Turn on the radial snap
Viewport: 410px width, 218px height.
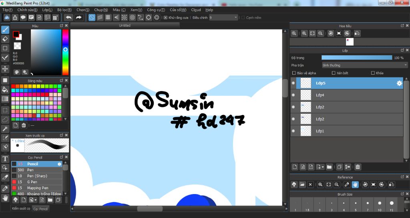124,18
